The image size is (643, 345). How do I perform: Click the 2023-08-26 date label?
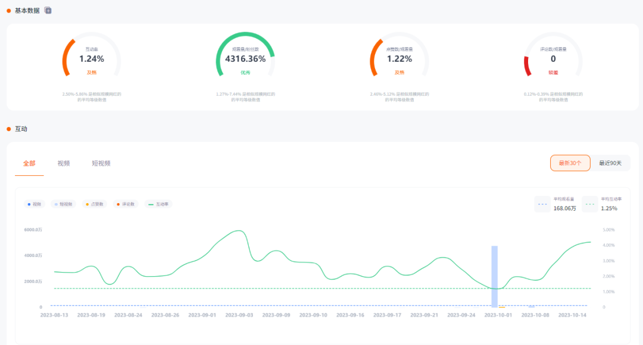click(166, 315)
